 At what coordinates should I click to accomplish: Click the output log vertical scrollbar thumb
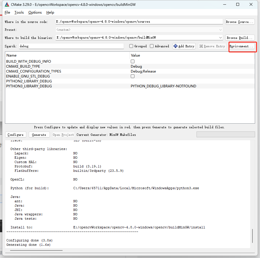point(252,236)
